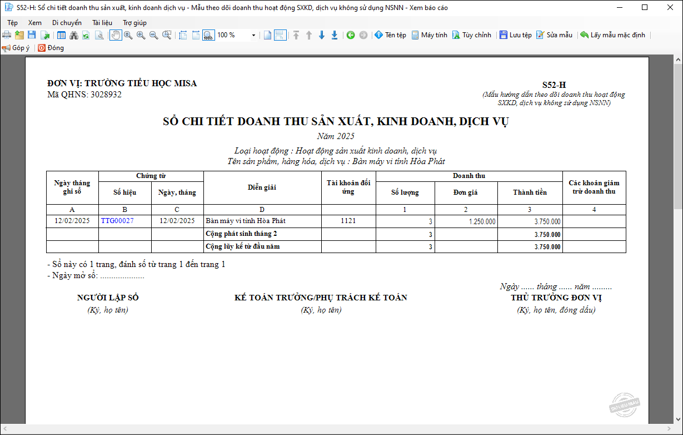Click the page search icon

(99, 35)
